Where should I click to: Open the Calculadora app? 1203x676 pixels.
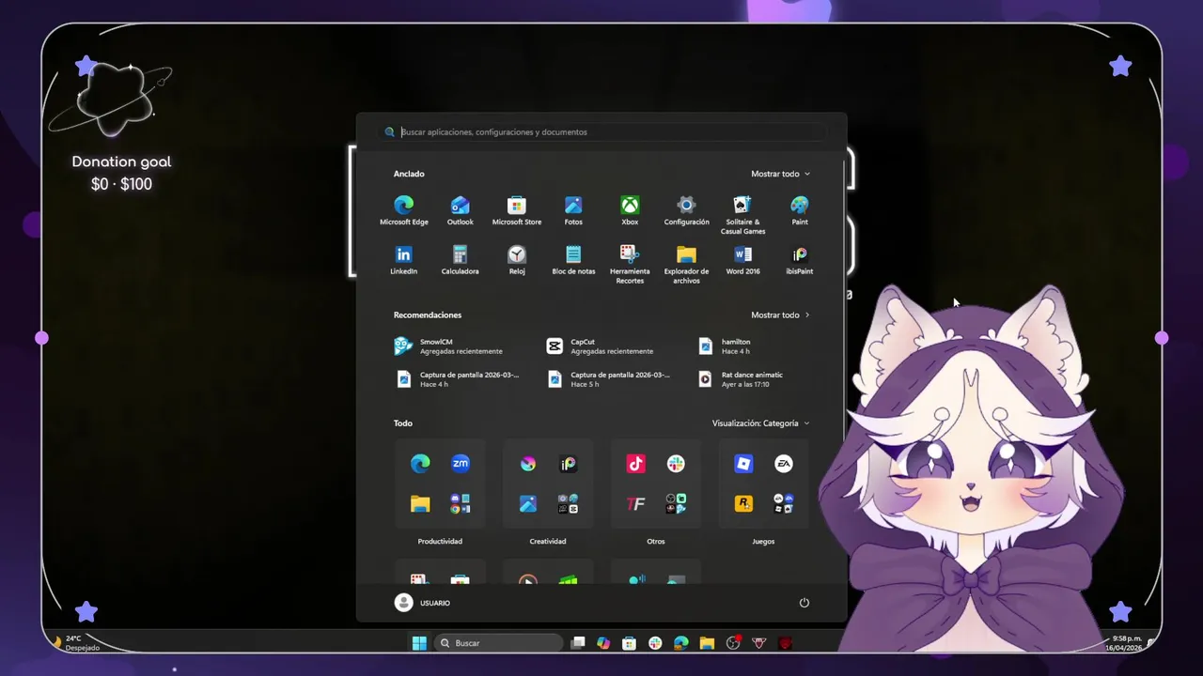coord(461,260)
